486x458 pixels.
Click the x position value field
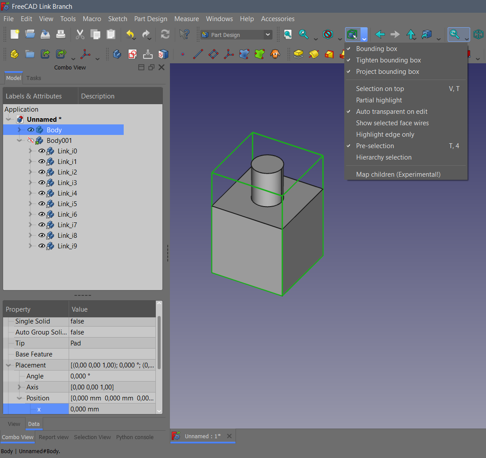tap(112, 409)
